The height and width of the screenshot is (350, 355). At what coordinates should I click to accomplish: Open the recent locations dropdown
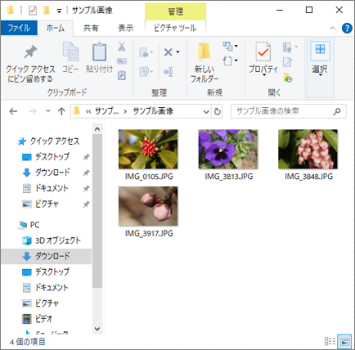coord(48,111)
